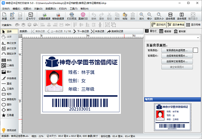Click the 放大 zoom in icon
This screenshot has width=202, height=139.
pyautogui.click(x=141, y=16)
